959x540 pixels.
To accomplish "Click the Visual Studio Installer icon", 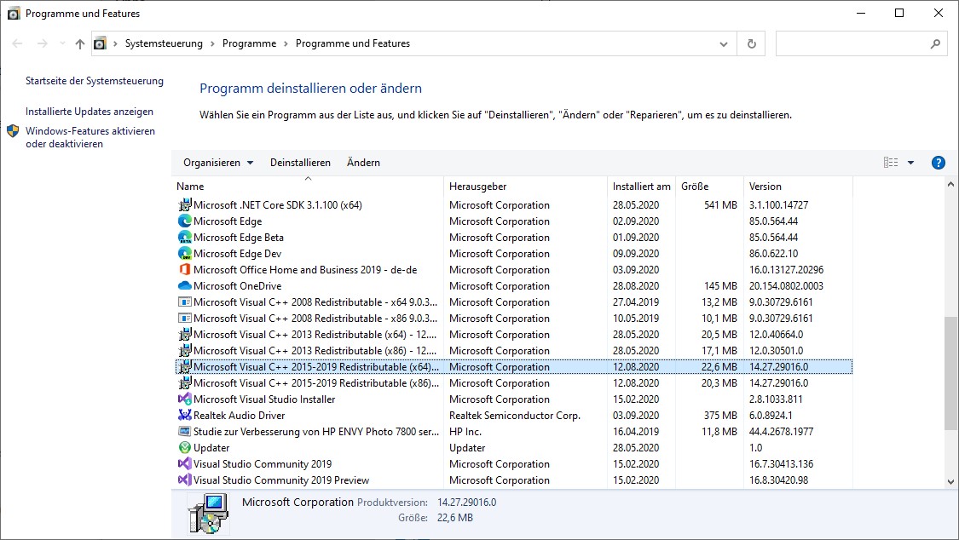I will [185, 399].
